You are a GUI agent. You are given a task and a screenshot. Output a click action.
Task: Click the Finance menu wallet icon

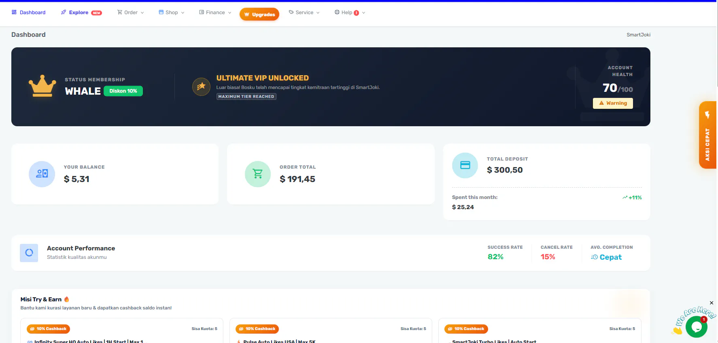pos(202,12)
